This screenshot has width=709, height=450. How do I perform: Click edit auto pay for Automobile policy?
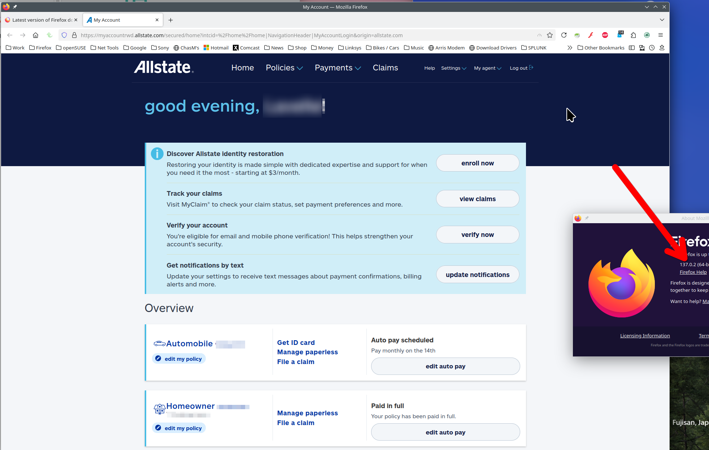click(445, 366)
